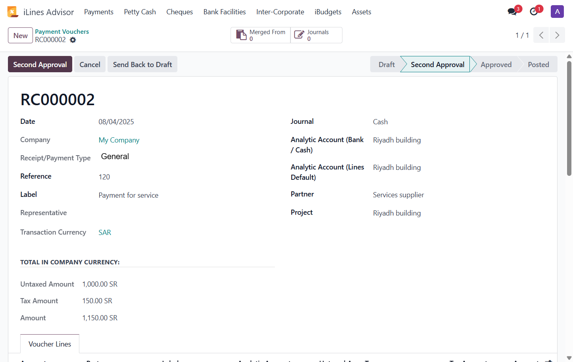The image size is (573, 362).
Task: Click the Date field value 08/04/2025
Action: (x=116, y=122)
